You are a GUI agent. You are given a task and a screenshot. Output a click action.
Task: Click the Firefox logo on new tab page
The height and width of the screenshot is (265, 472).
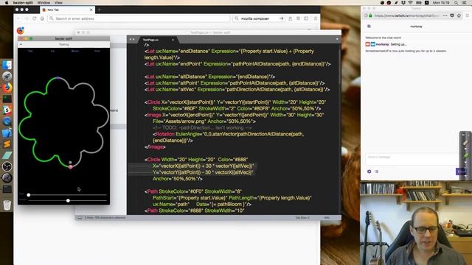click(21, 30)
